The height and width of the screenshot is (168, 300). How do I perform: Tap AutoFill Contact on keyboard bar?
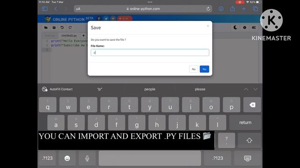click(57, 89)
